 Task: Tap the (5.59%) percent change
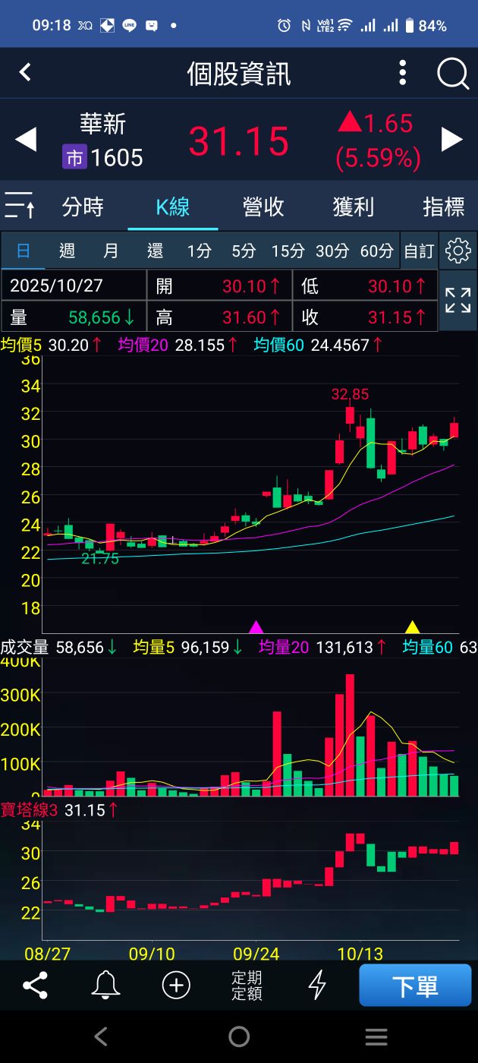click(x=378, y=157)
